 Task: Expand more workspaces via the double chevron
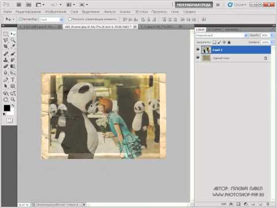(218, 5)
